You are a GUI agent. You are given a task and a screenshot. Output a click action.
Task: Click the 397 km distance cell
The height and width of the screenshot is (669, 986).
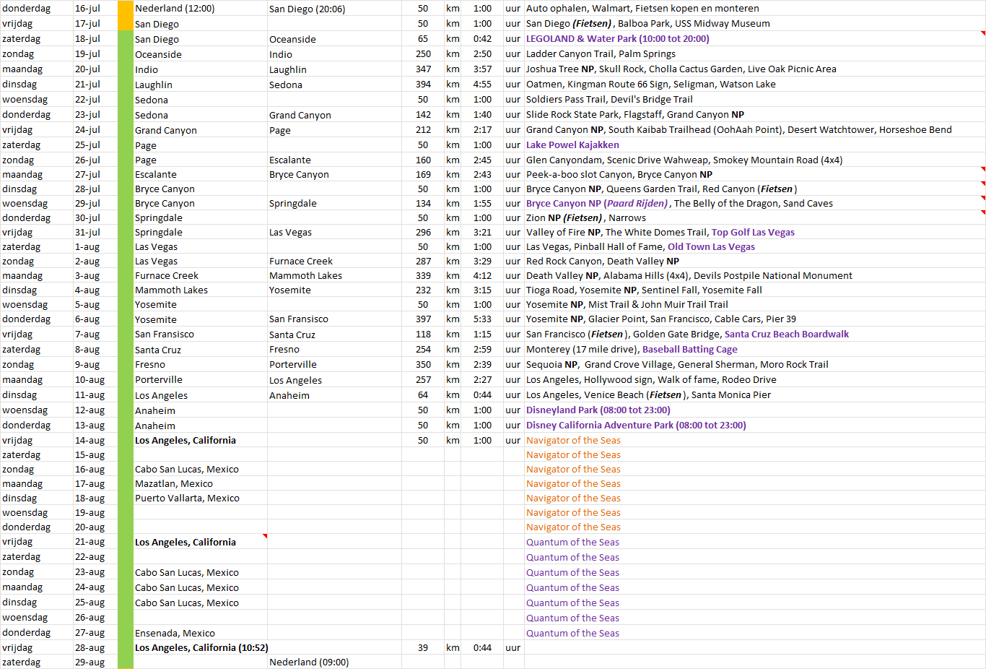click(x=423, y=319)
